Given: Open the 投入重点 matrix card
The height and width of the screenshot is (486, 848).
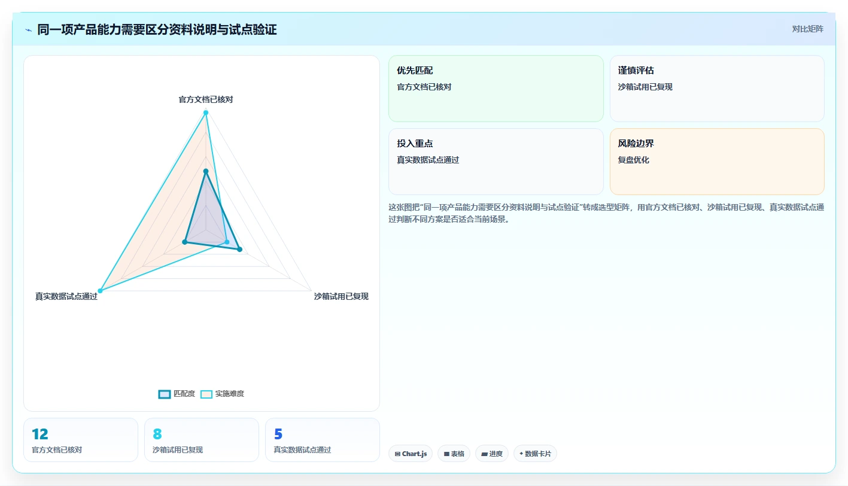Looking at the screenshot, I should (496, 162).
